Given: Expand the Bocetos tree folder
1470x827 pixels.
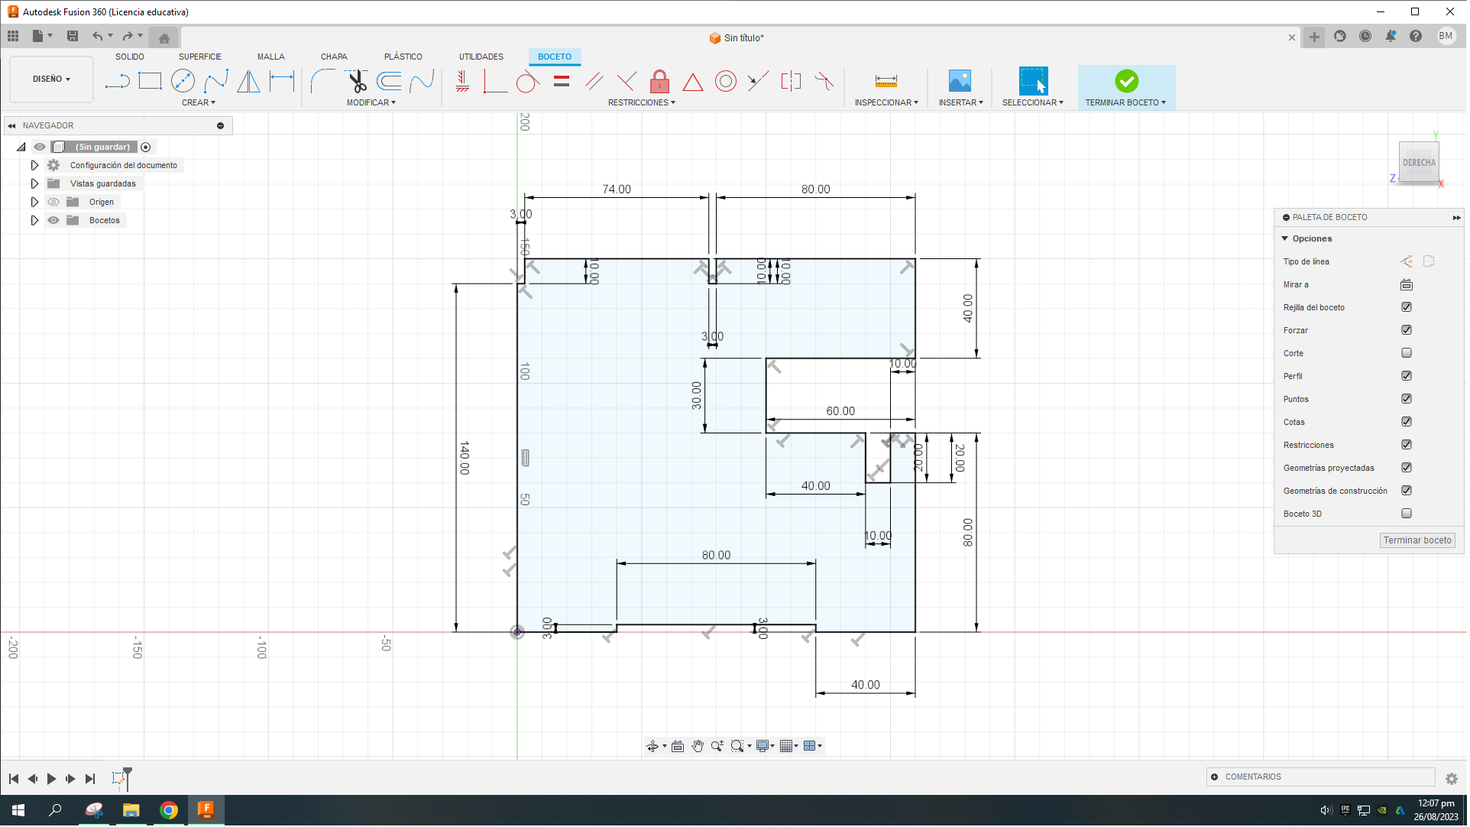Looking at the screenshot, I should click(34, 221).
